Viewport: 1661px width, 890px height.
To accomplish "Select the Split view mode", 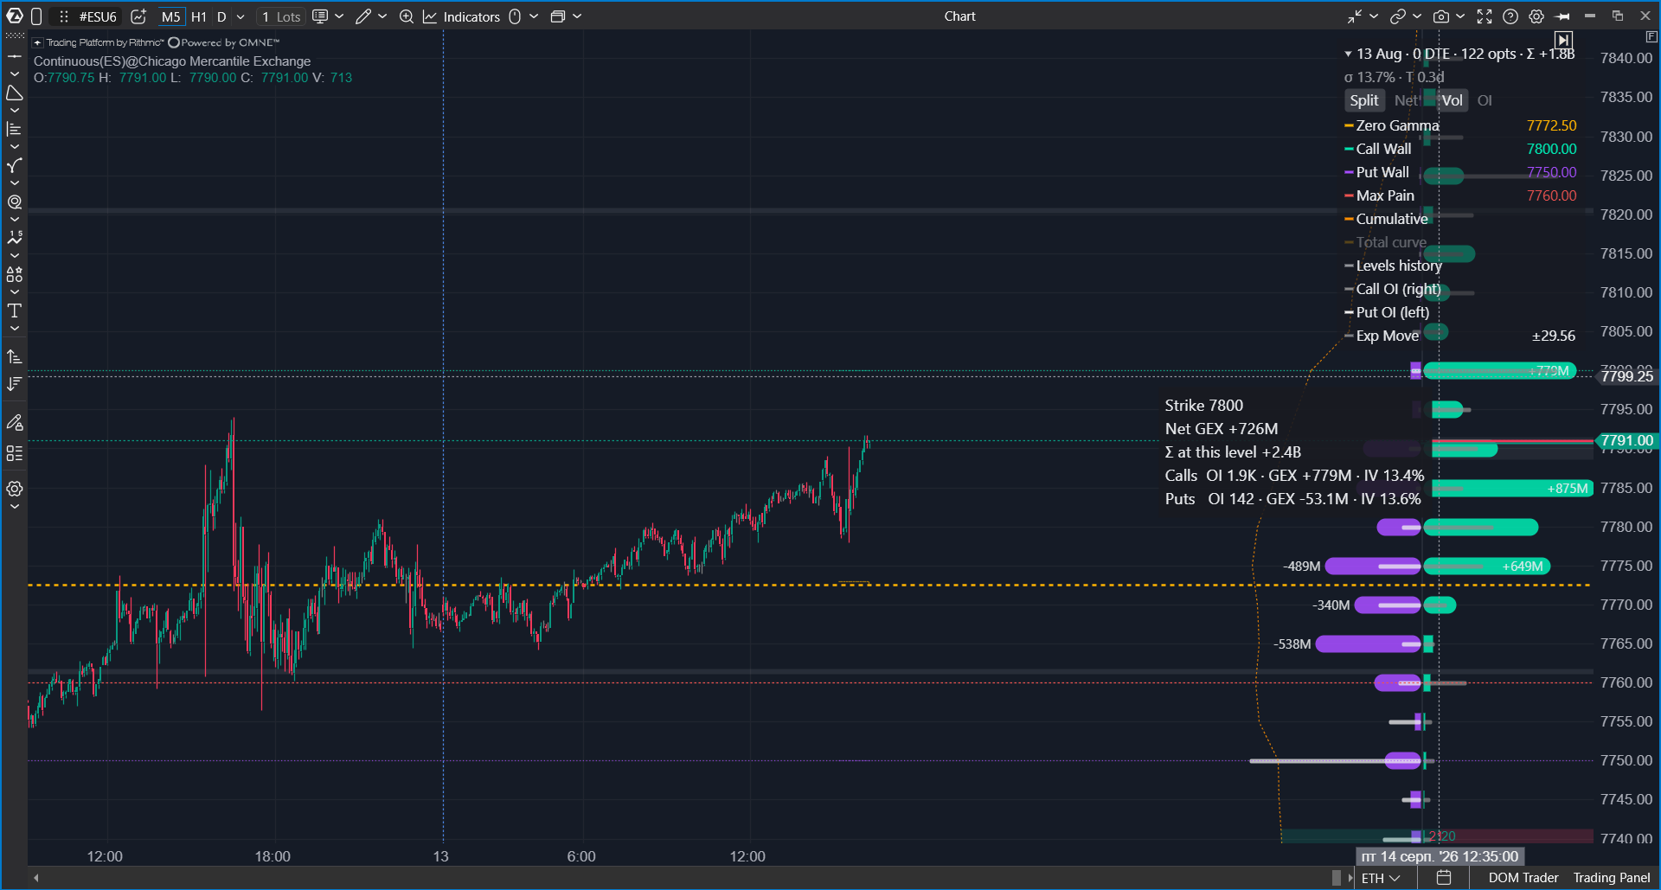I will [1364, 100].
